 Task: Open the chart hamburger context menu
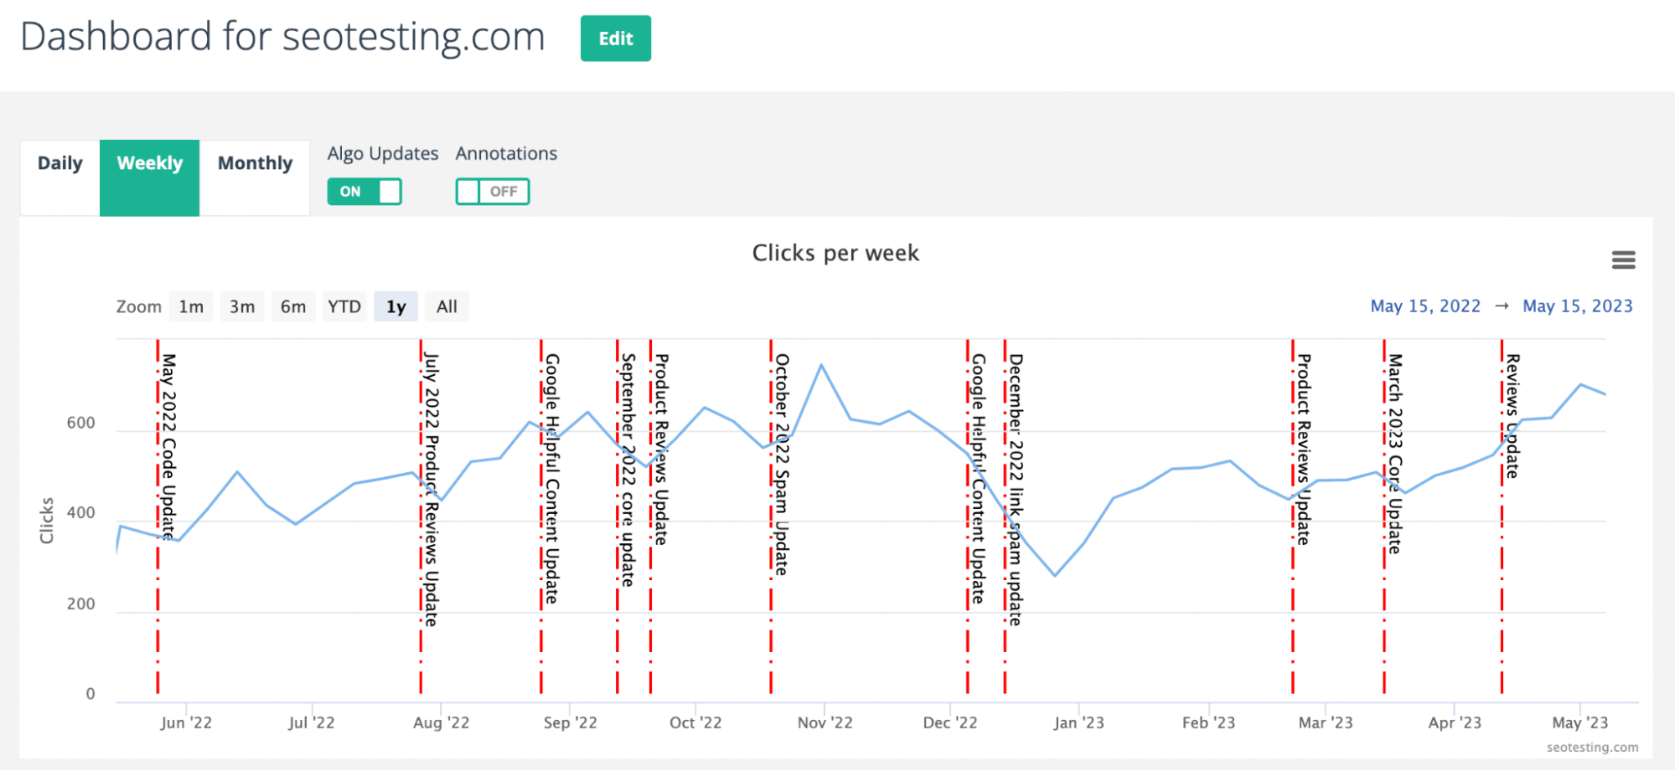click(x=1623, y=260)
